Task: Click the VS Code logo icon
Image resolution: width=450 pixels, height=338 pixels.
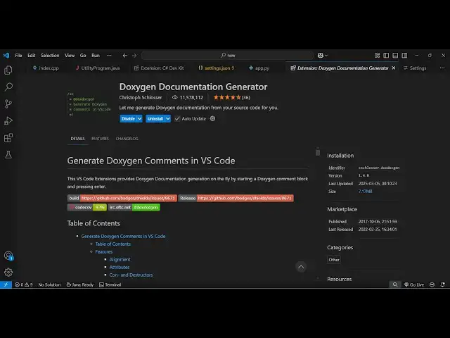Action: pyautogui.click(x=6, y=55)
